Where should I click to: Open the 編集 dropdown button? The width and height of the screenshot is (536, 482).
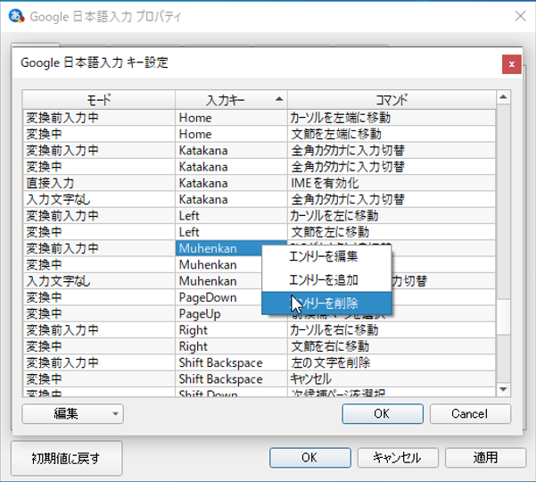click(x=72, y=413)
